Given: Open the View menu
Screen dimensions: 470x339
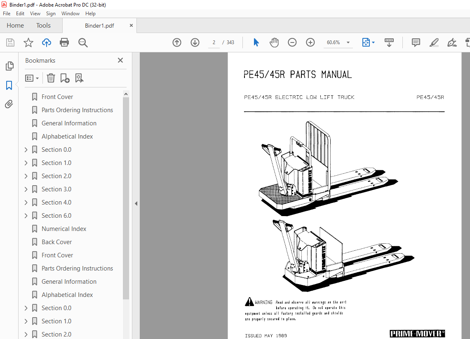Looking at the screenshot, I should coord(35,14).
